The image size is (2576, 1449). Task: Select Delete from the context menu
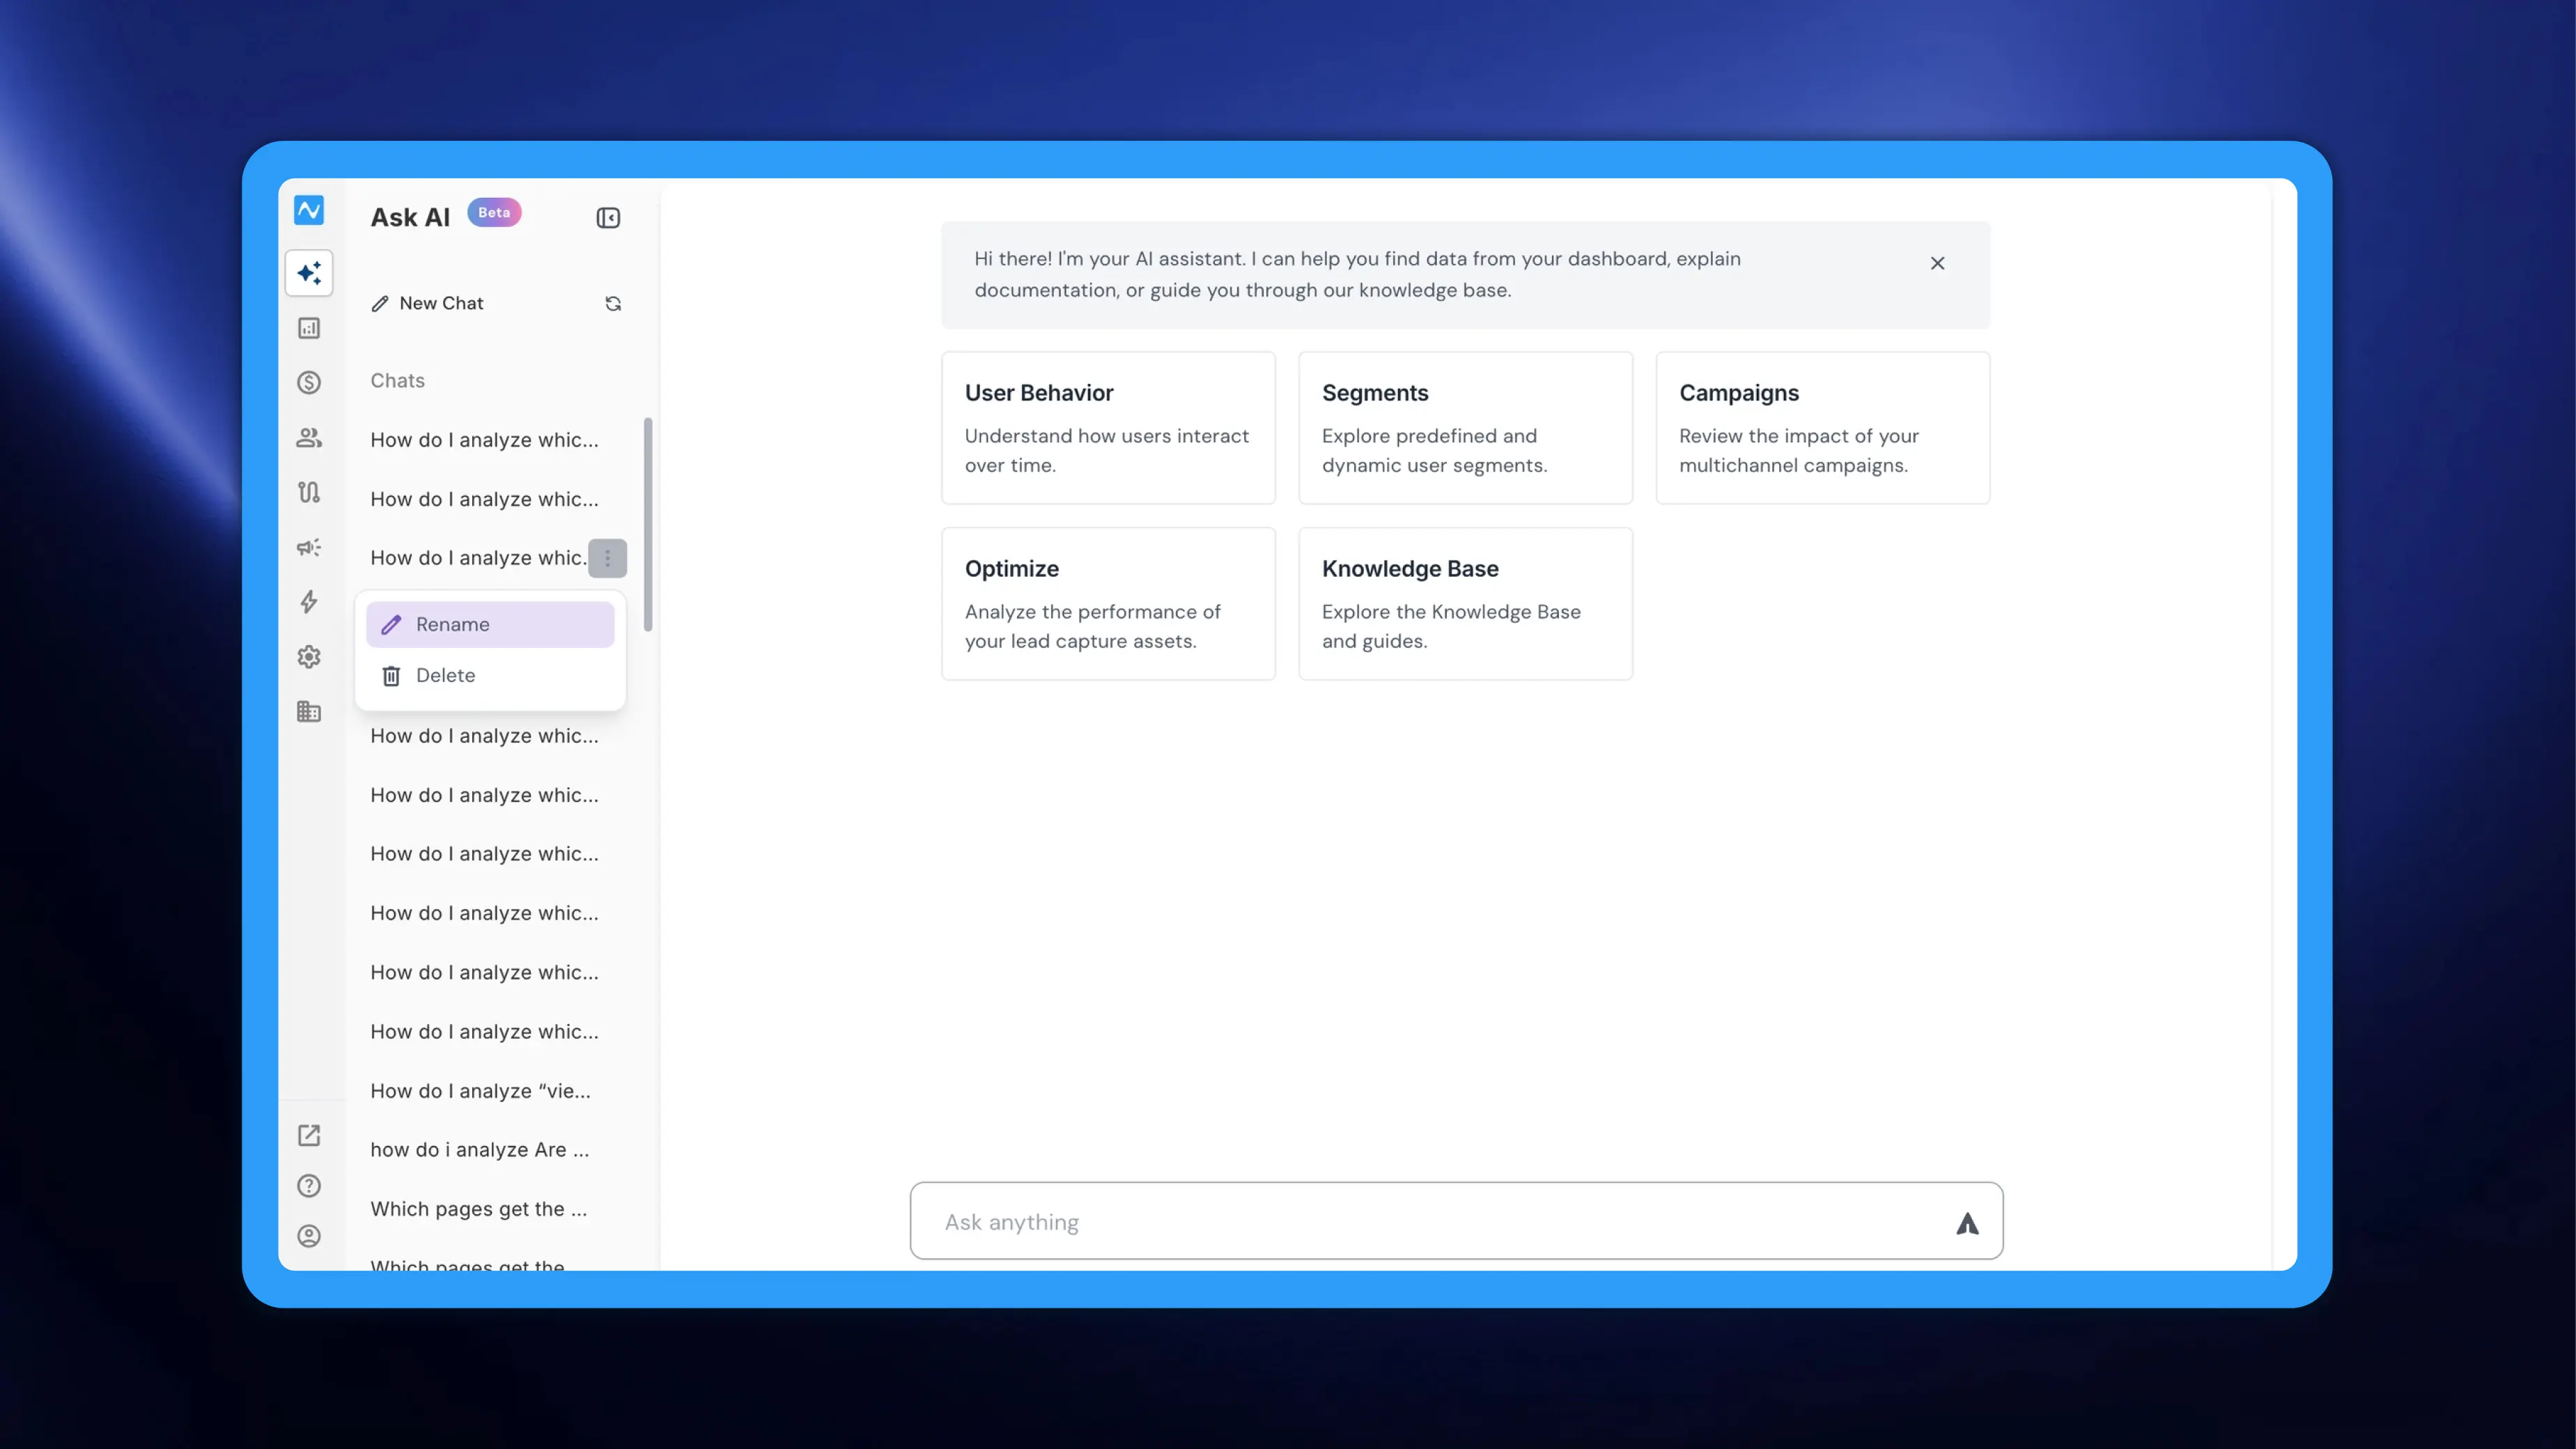(490, 676)
